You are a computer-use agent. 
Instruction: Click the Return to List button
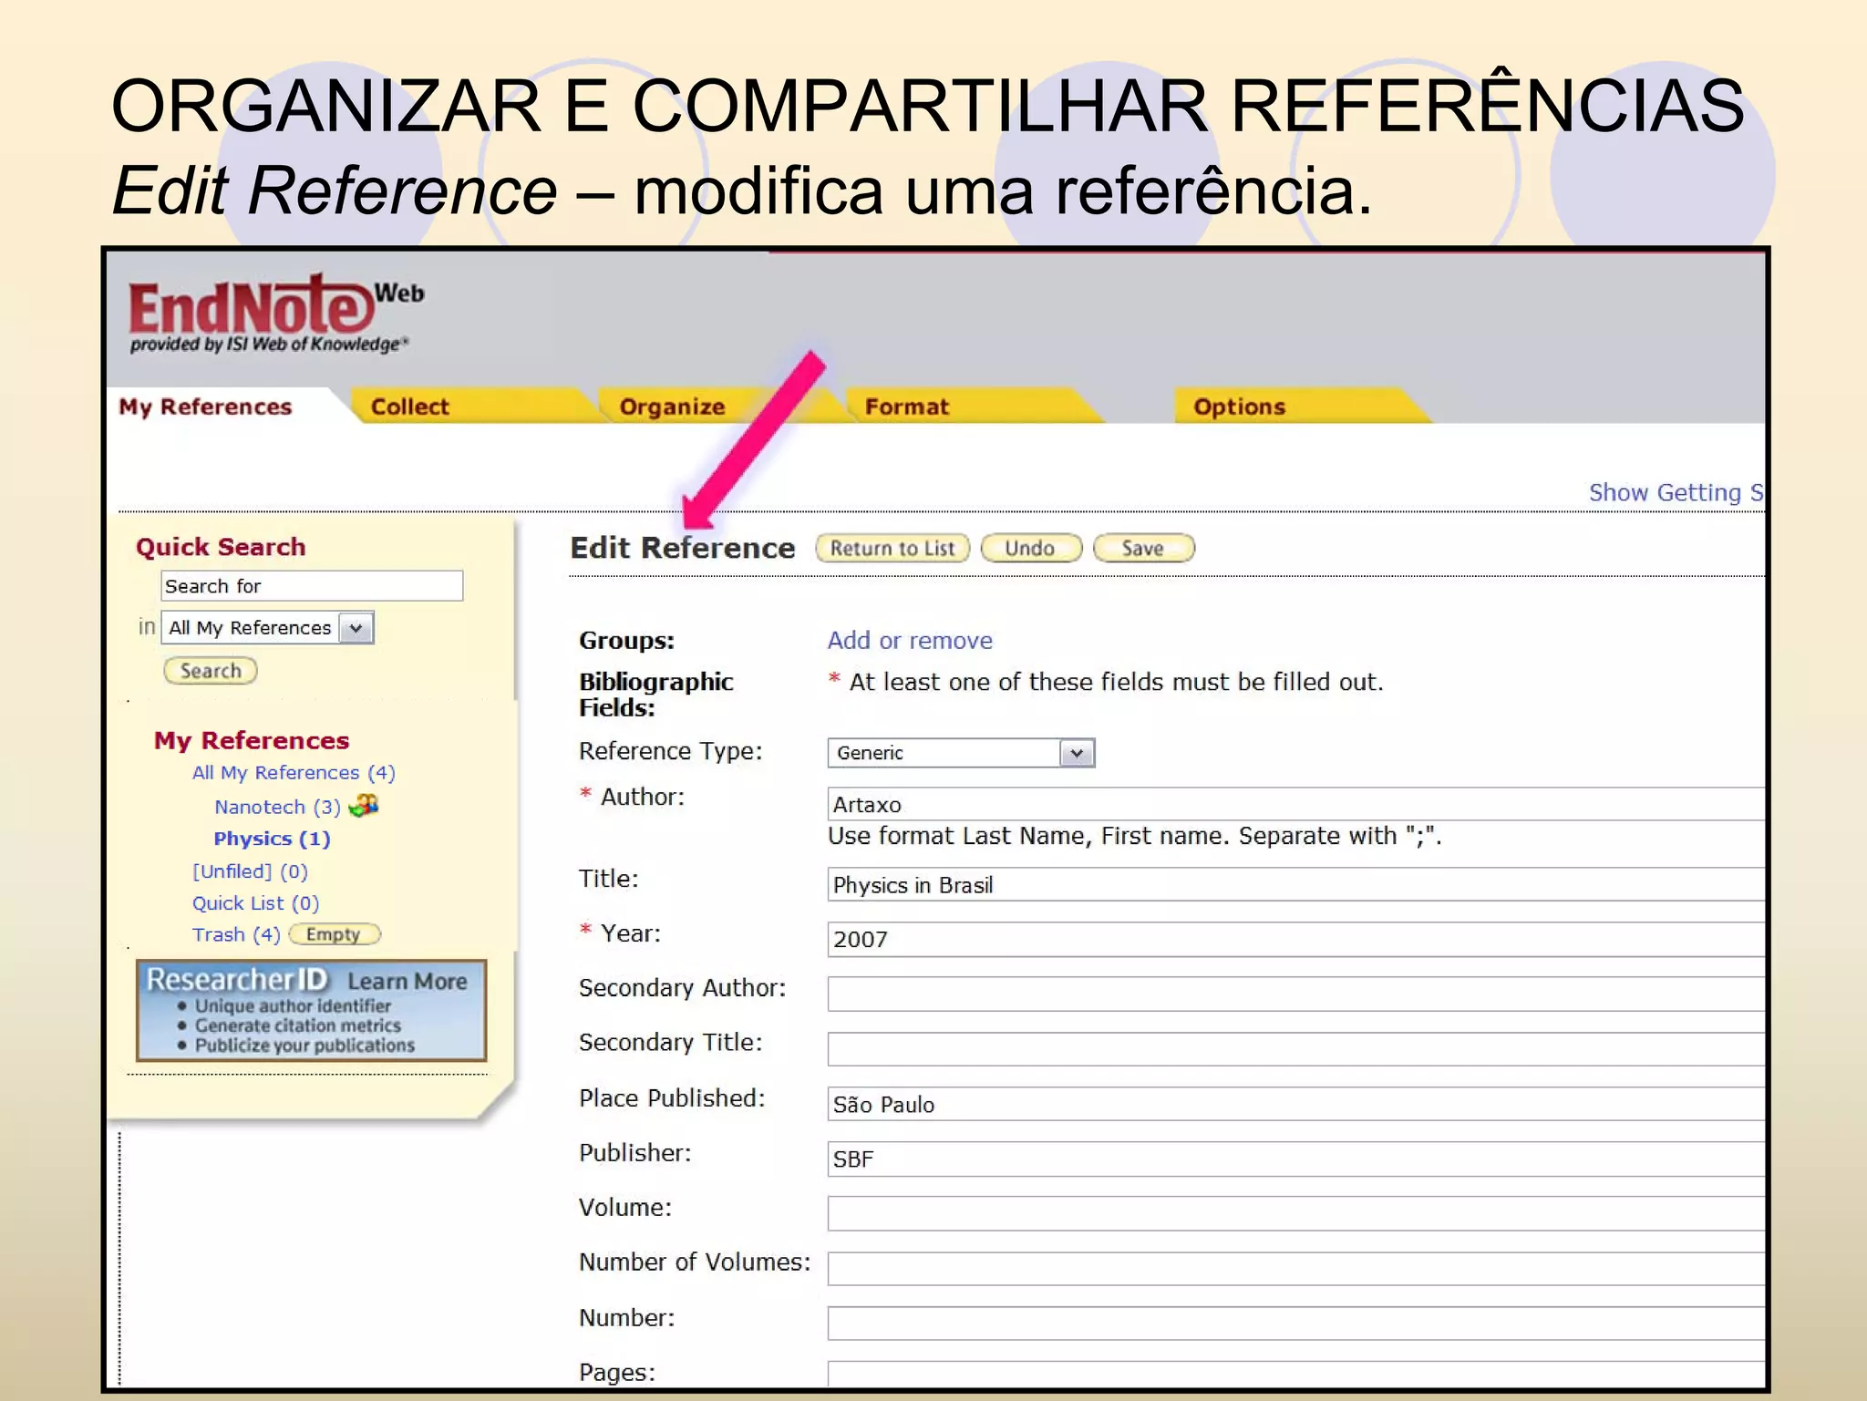[x=892, y=549]
